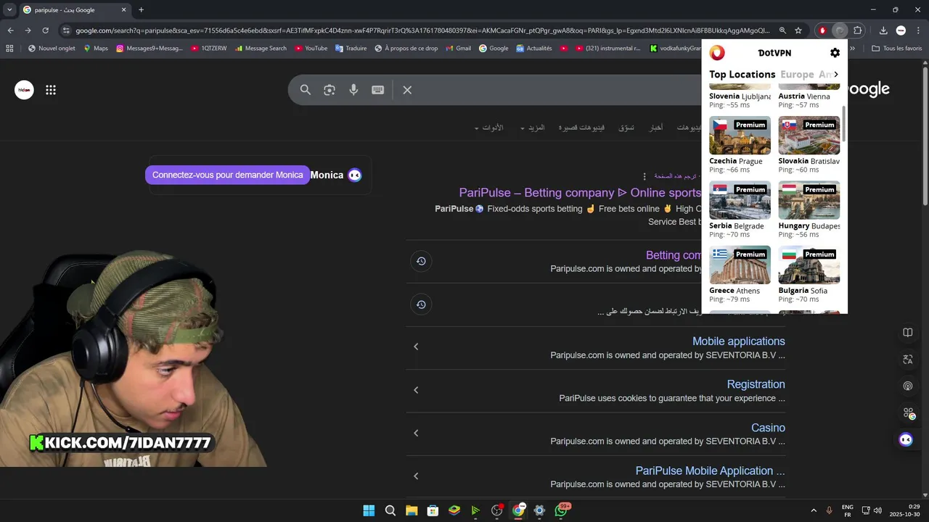929x522 pixels.
Task: Clear the Google search query
Action: pyautogui.click(x=407, y=90)
